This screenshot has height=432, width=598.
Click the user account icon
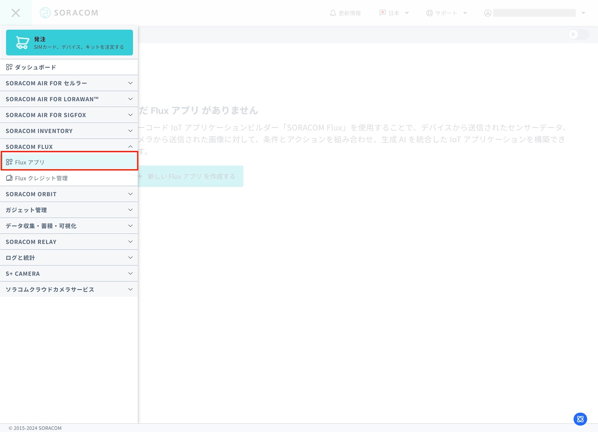point(488,13)
